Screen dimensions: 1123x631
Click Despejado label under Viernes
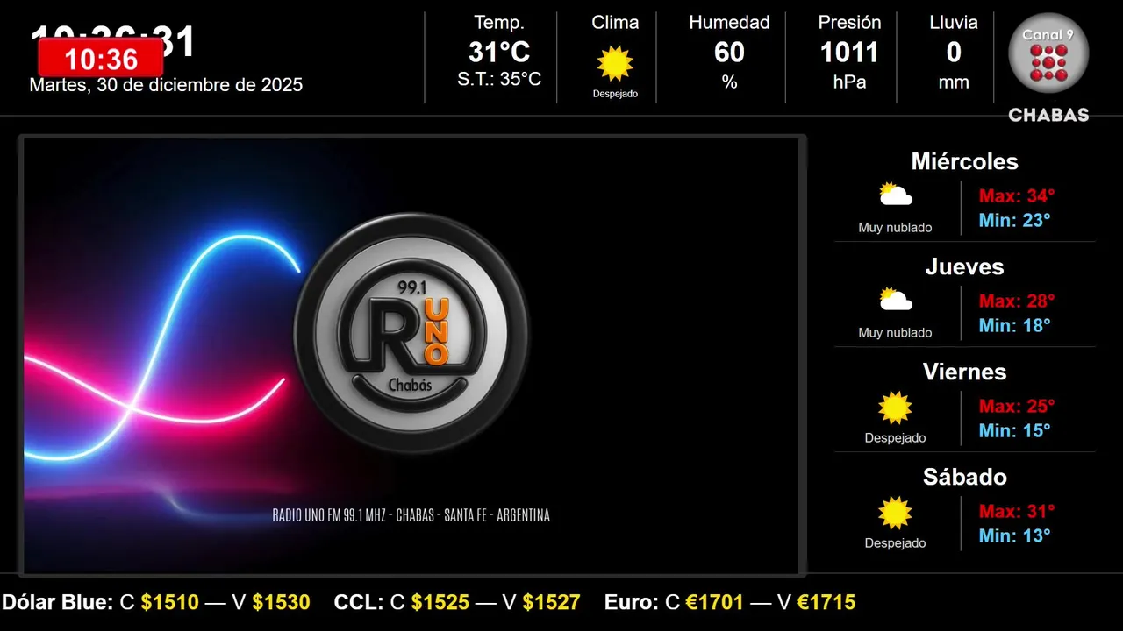click(895, 438)
